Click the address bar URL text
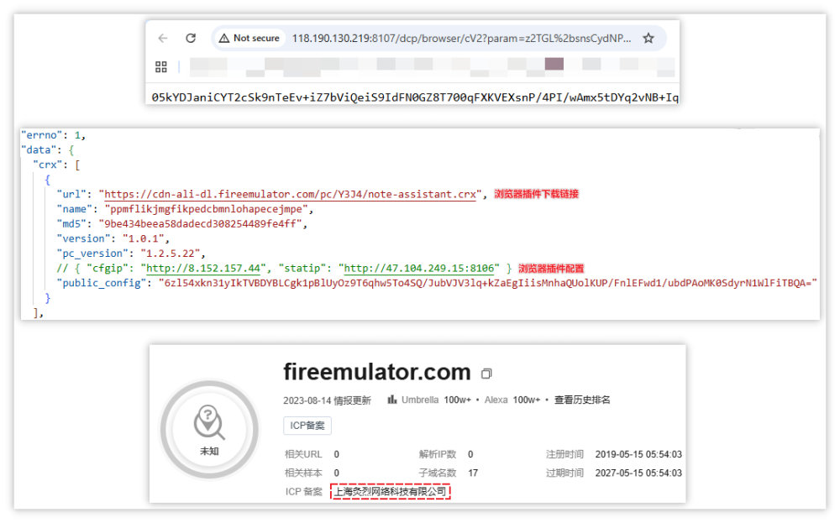 tap(460, 39)
